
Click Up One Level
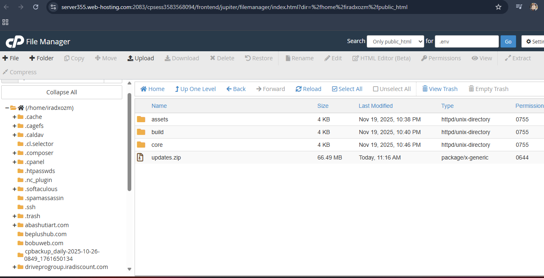(x=195, y=89)
